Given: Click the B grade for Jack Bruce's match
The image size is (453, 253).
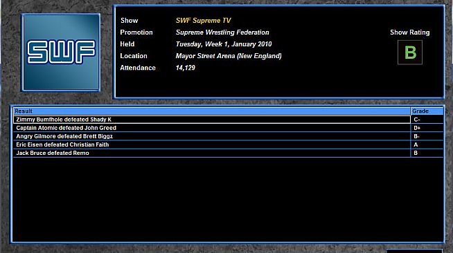Looking at the screenshot, I should pyautogui.click(x=427, y=153).
